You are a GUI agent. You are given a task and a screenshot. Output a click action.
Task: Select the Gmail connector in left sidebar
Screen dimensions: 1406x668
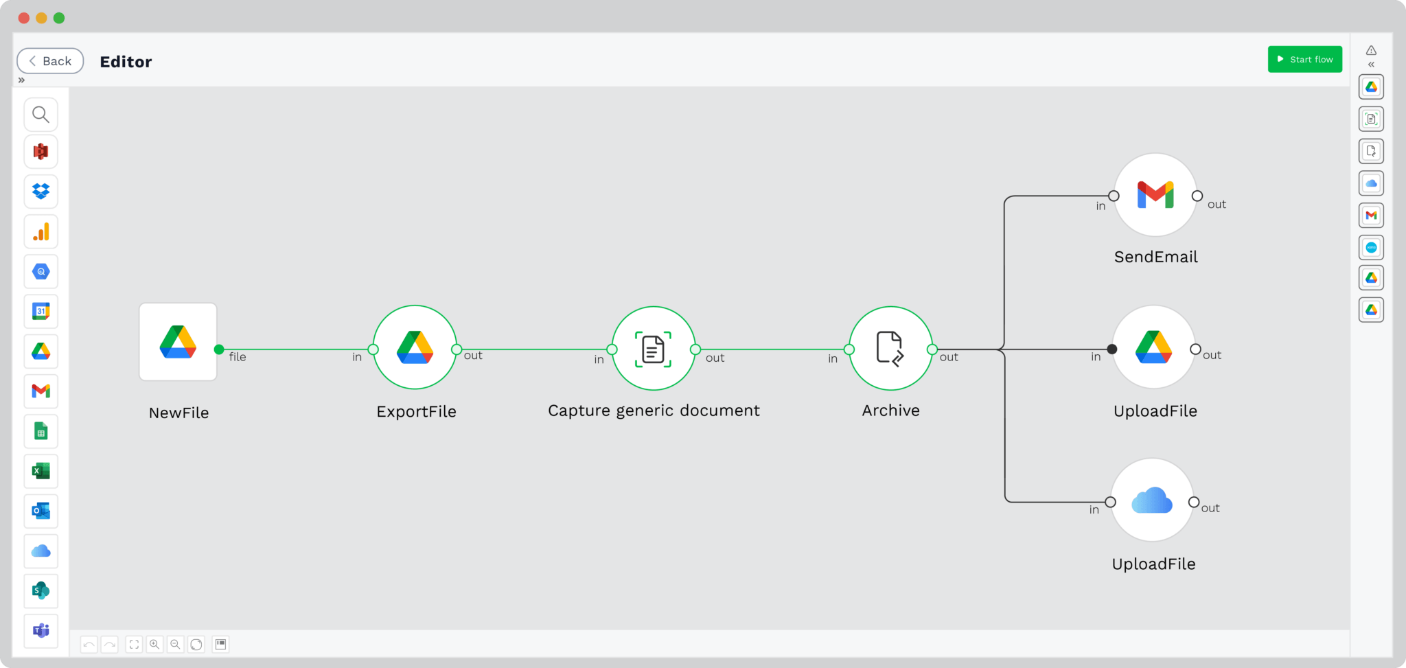point(41,391)
